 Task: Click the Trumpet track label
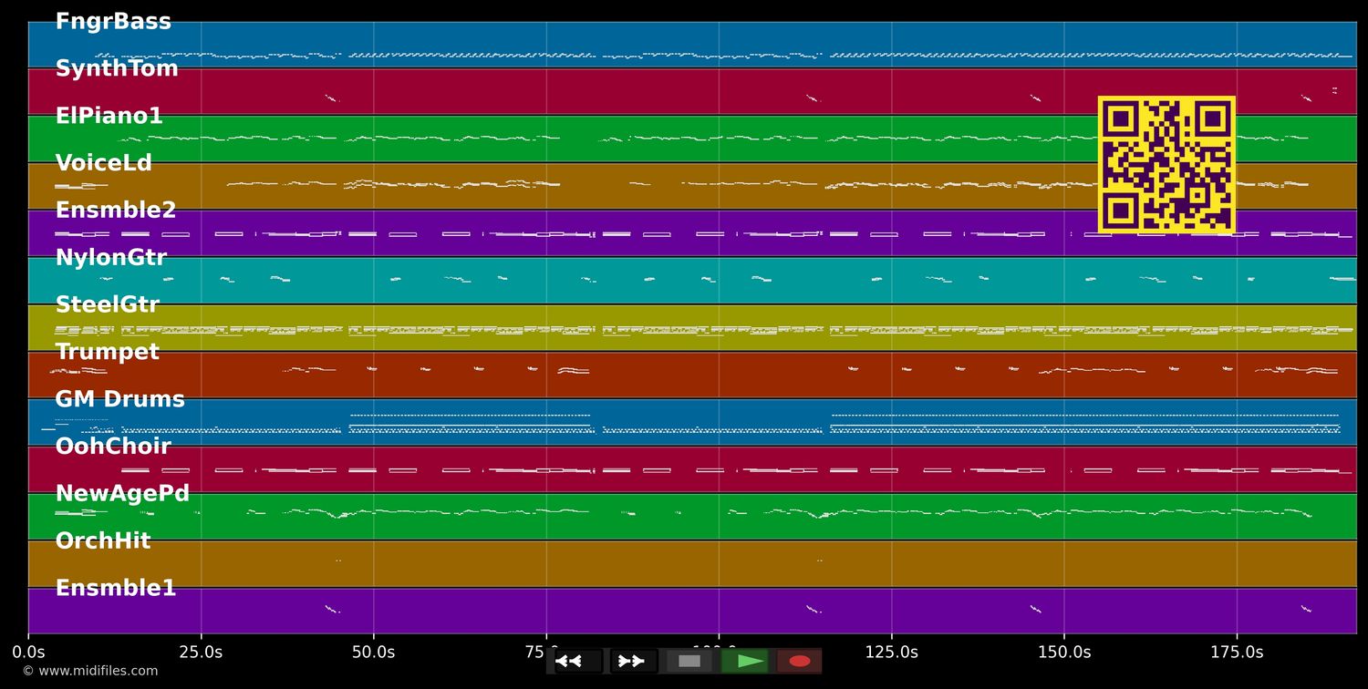coord(108,353)
